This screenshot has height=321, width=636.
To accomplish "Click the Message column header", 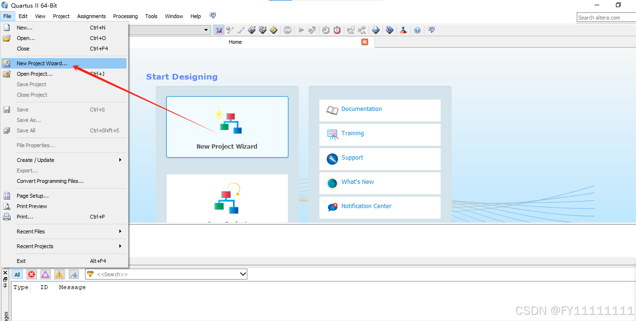I will click(72, 287).
